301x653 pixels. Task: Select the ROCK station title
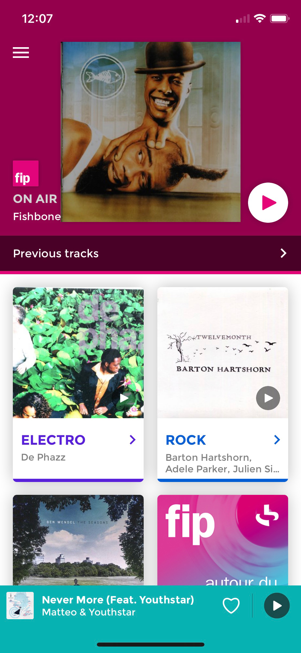tap(186, 440)
